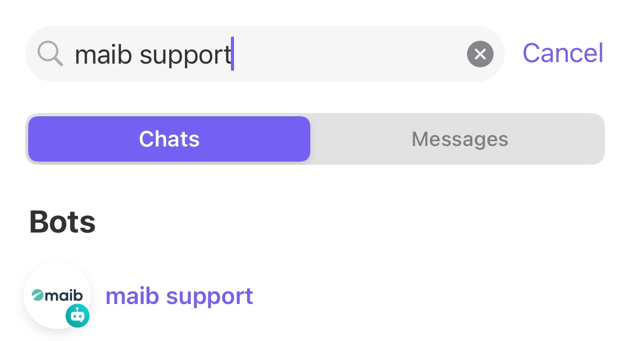Tap the bot robot badge on maib avatar
The image size is (630, 341).
pyautogui.click(x=77, y=315)
